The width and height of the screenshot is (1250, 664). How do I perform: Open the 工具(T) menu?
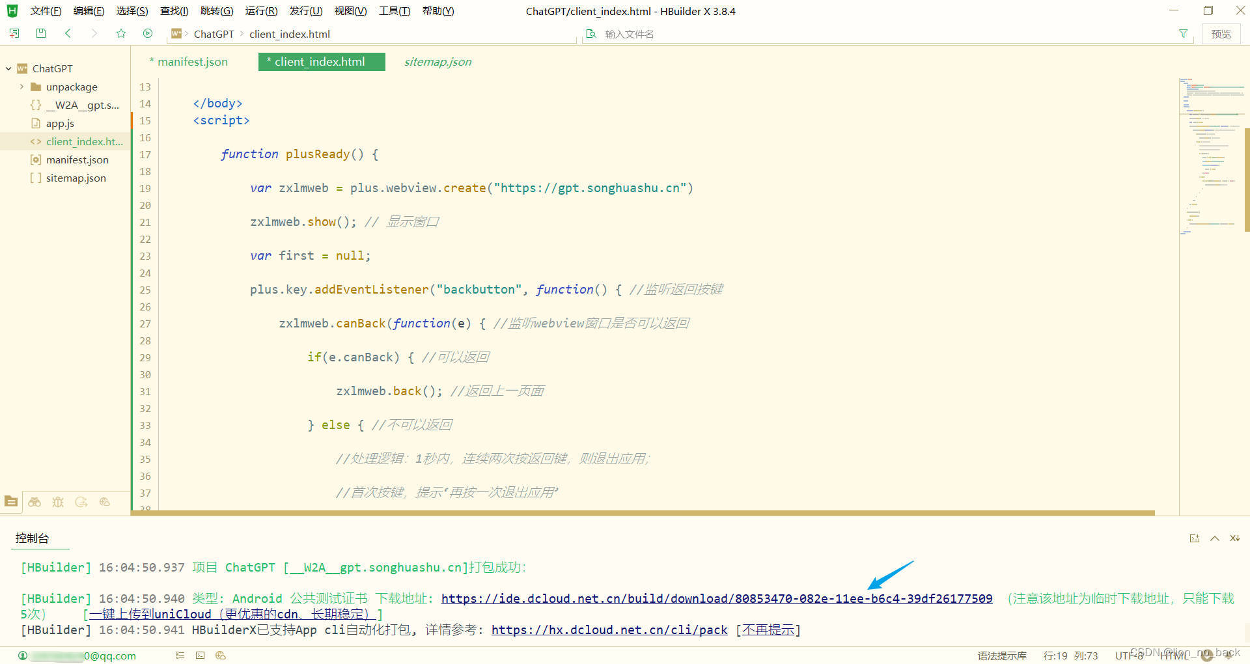tap(395, 11)
